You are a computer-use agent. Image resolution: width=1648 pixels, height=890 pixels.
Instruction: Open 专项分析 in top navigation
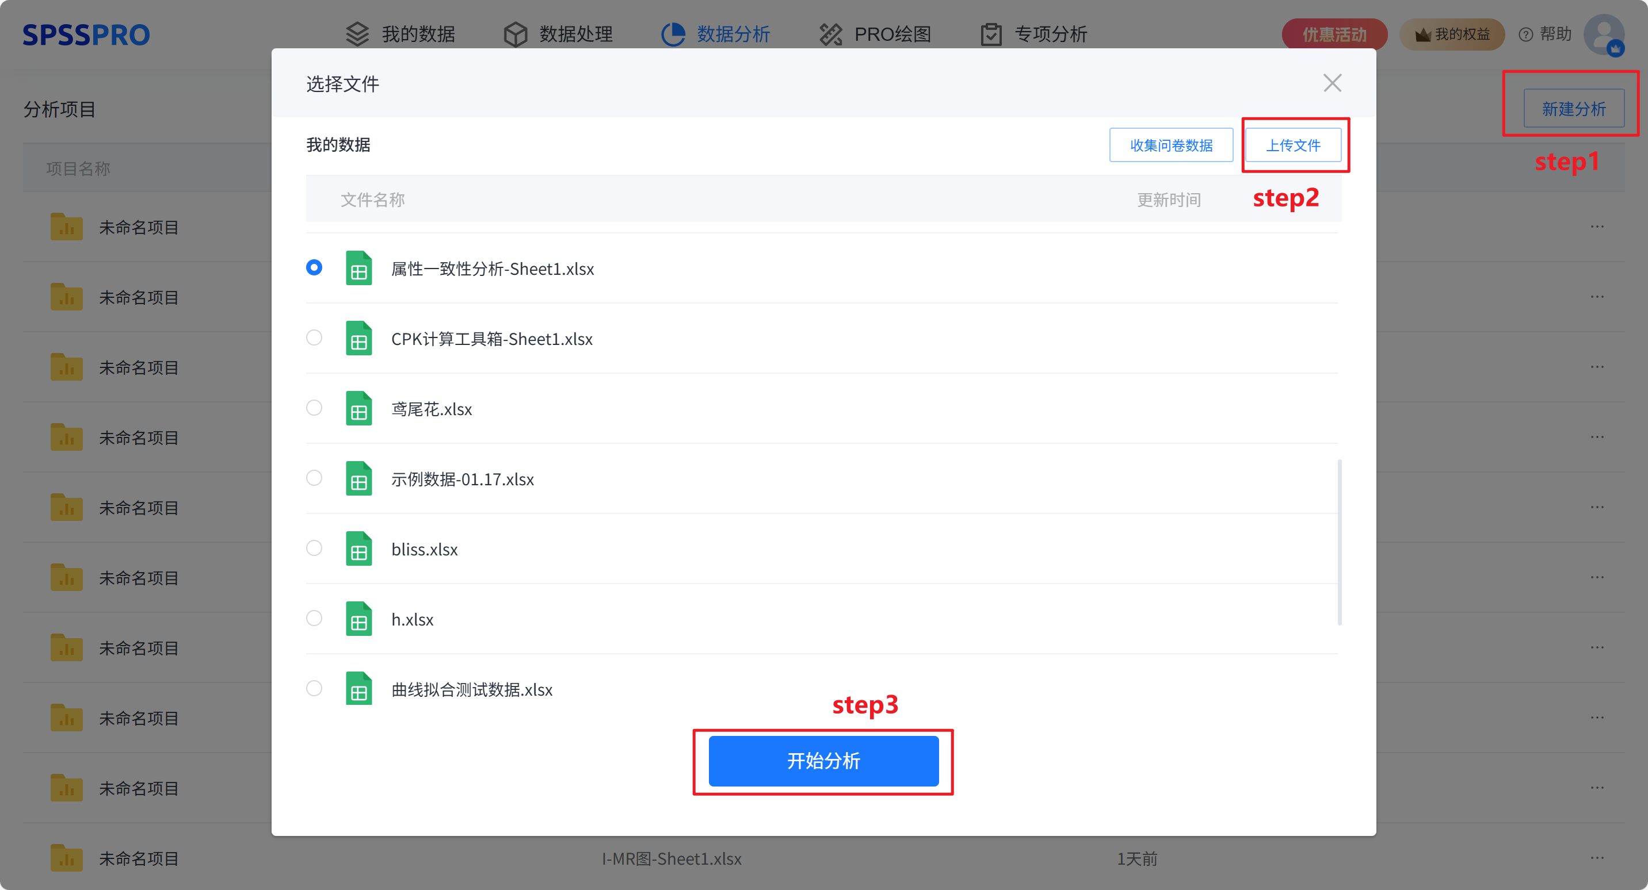(x=1033, y=34)
